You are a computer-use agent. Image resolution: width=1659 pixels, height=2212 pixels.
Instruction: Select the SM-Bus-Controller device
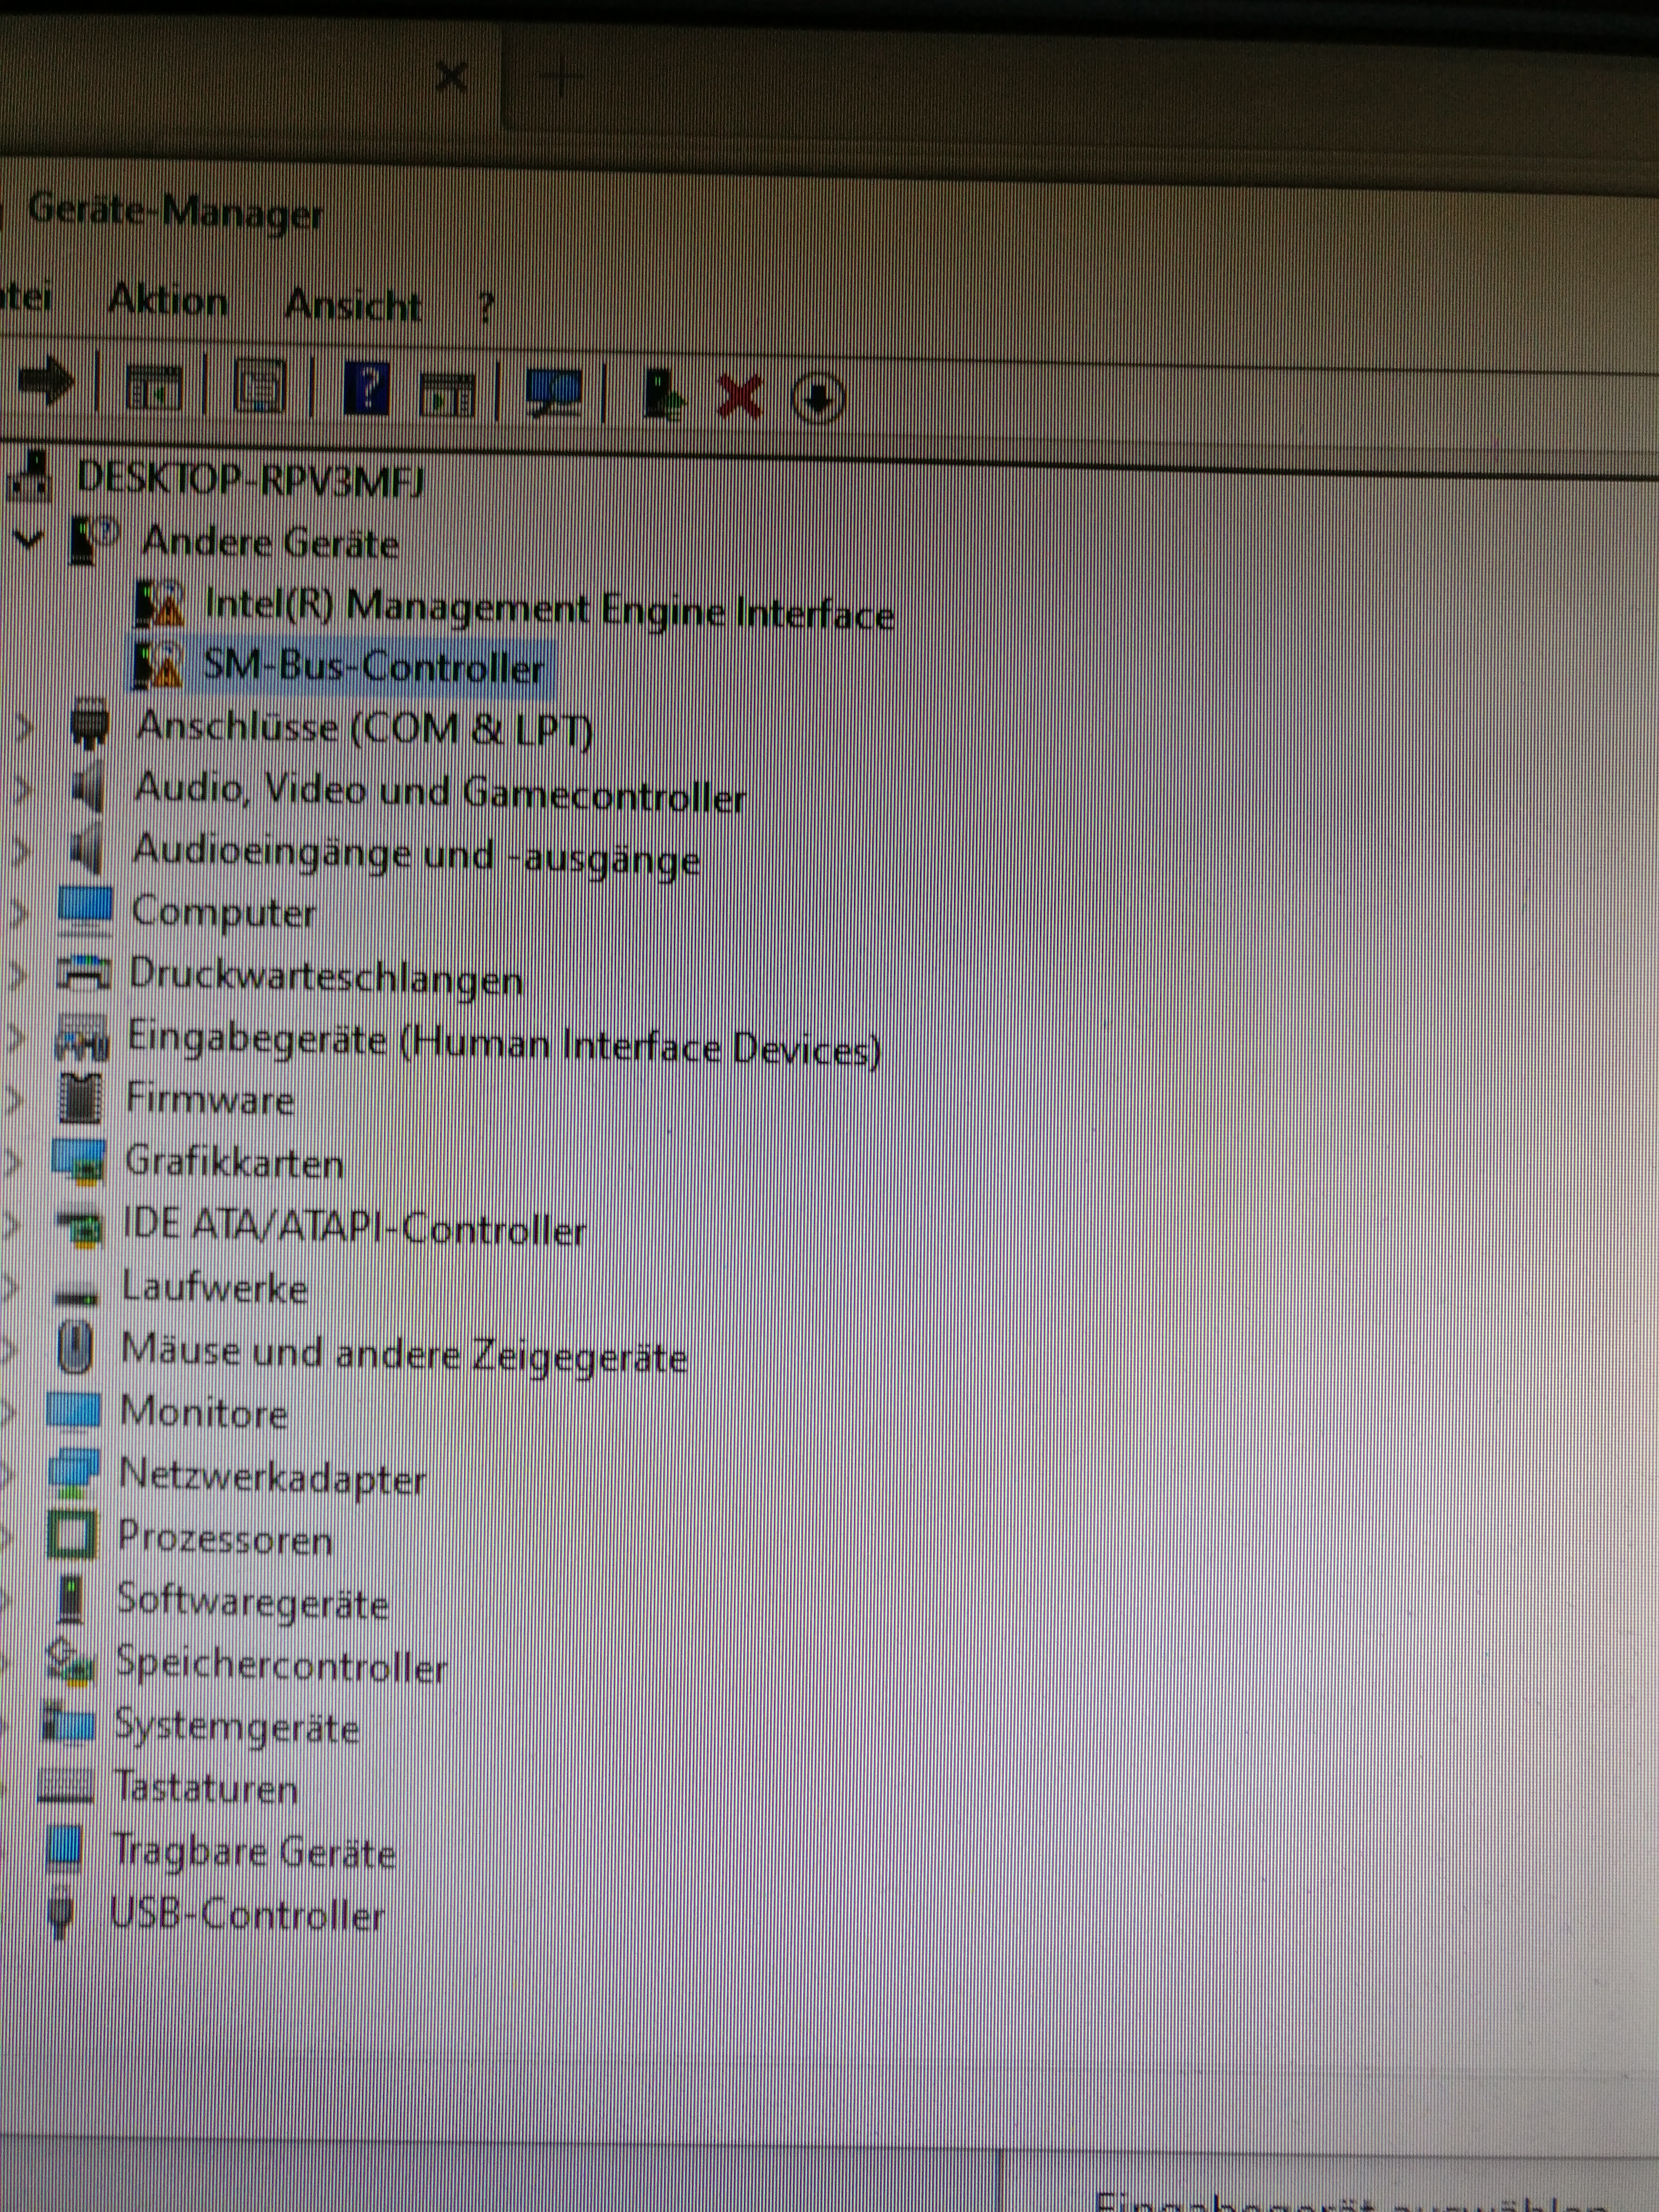click(x=373, y=666)
